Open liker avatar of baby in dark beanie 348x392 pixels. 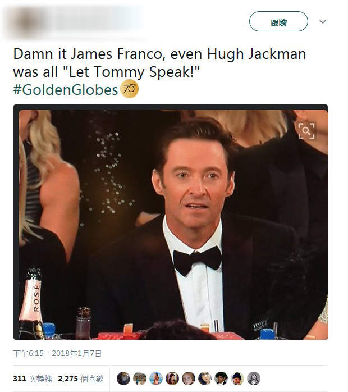pyautogui.click(x=237, y=379)
